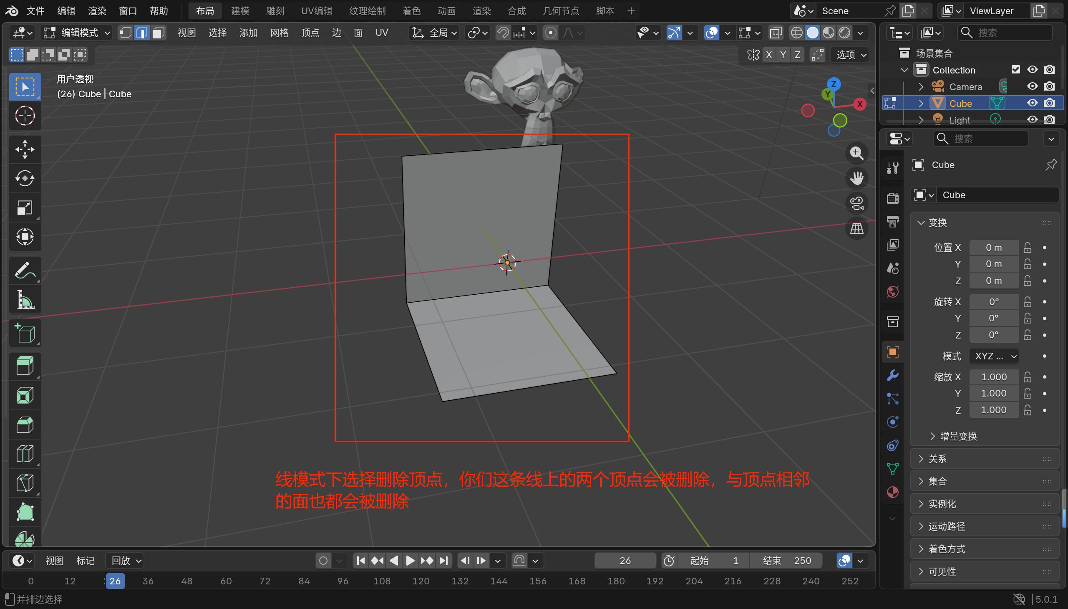Choose the Scale tool

click(x=25, y=208)
